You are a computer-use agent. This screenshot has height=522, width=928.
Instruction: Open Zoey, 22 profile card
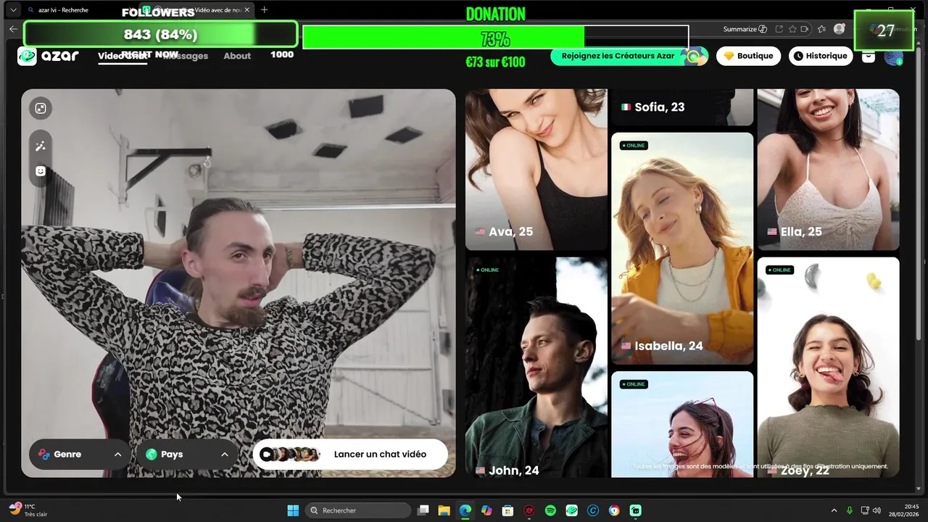tap(828, 368)
